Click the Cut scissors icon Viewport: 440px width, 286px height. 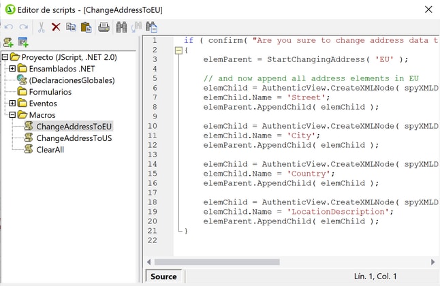(42, 27)
